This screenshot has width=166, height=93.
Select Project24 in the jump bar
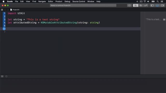[x=15, y=10]
